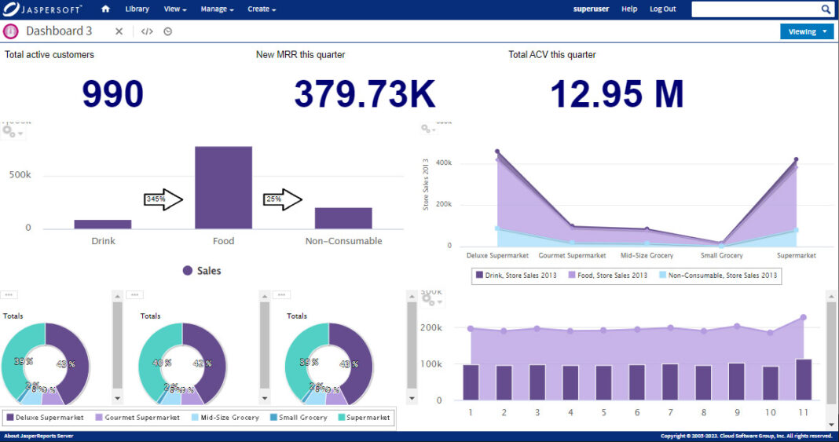Open gear options on the Store Sales area chart

pos(428,130)
